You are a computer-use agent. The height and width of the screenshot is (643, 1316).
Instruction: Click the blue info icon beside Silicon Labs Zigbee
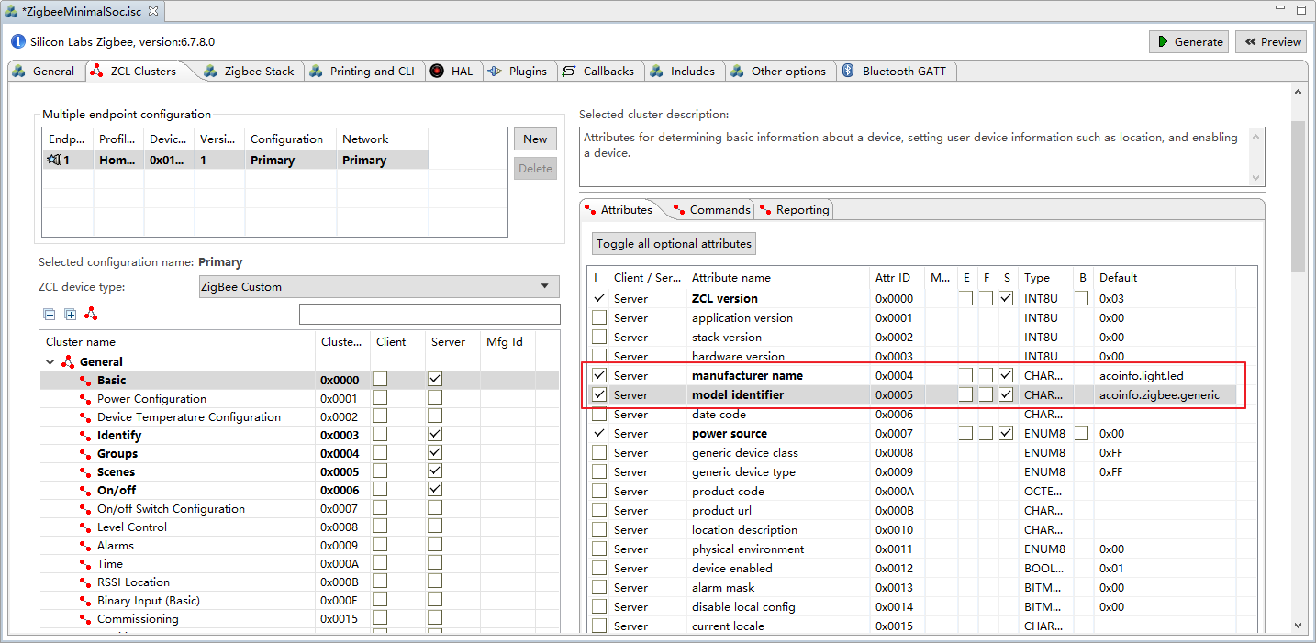[18, 42]
